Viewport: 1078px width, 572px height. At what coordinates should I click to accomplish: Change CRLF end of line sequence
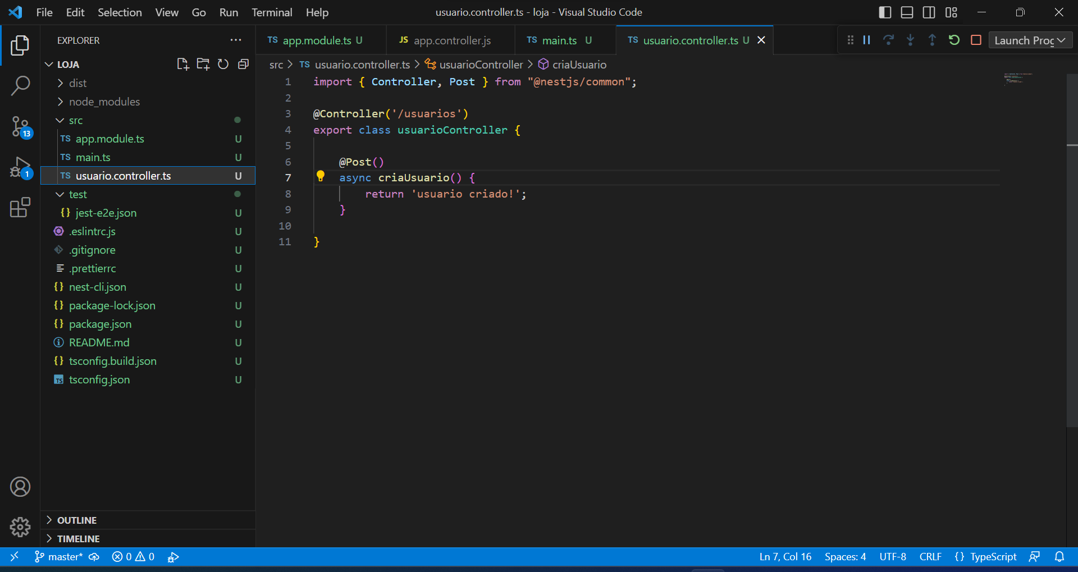coord(930,556)
